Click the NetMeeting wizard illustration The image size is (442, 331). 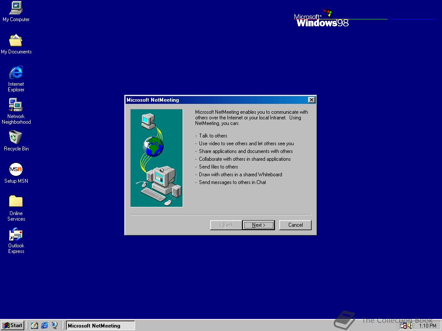156,158
